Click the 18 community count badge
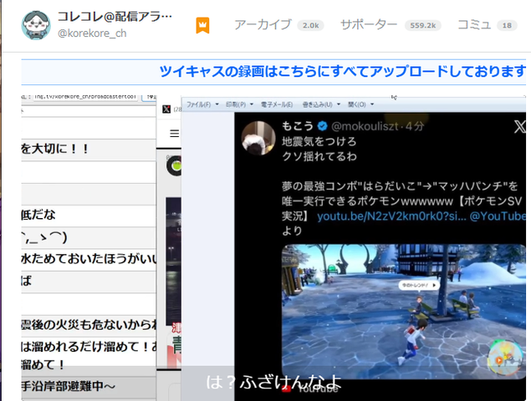The width and height of the screenshot is (531, 401). [507, 25]
